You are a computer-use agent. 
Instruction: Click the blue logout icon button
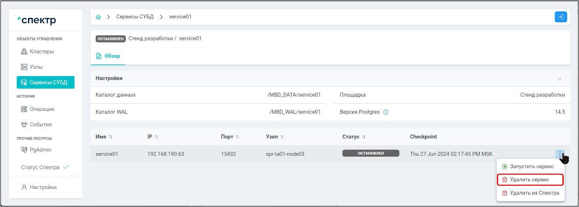click(x=561, y=17)
